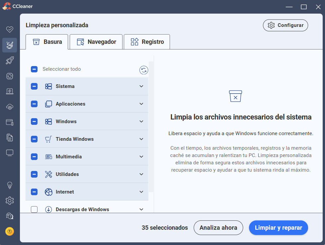Open Help and Support from the sidebar
This screenshot has height=245, width=325.
click(10, 216)
